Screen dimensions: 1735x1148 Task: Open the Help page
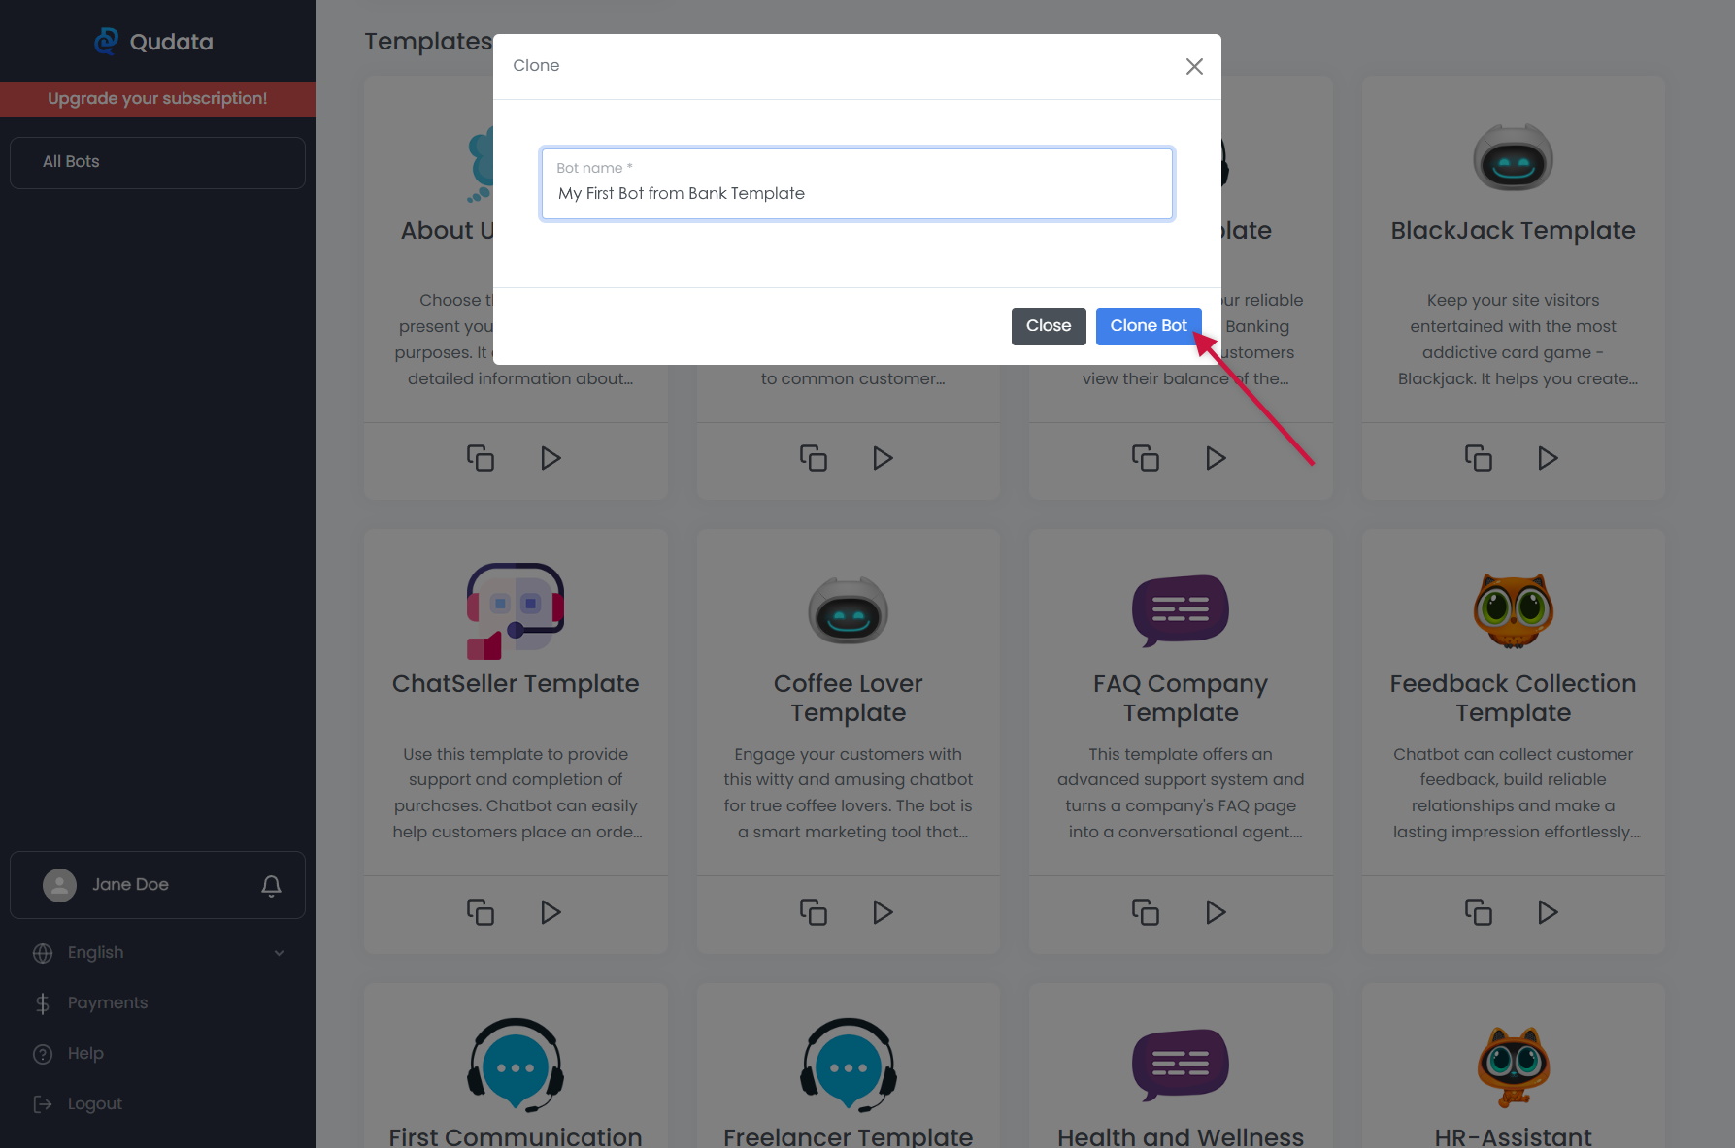tap(85, 1054)
